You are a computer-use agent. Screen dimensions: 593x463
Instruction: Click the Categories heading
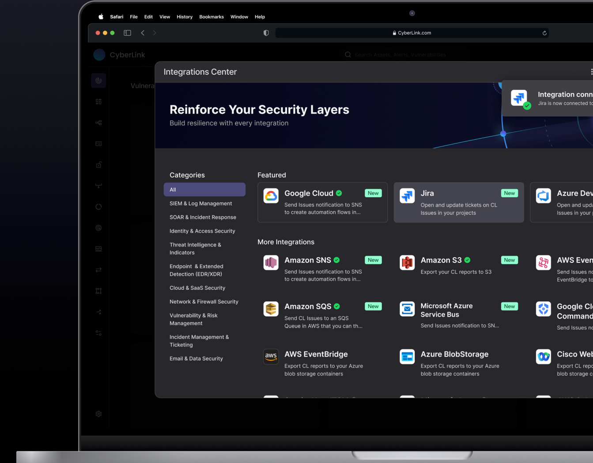[x=187, y=175]
